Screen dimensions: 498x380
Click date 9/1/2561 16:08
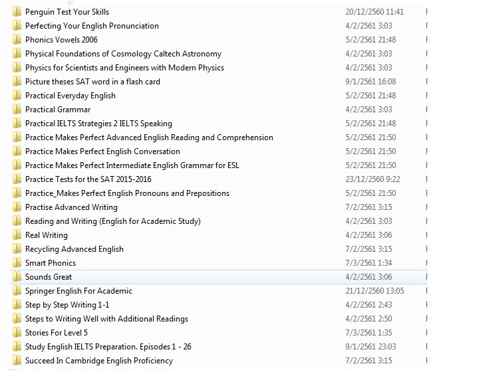(370, 82)
